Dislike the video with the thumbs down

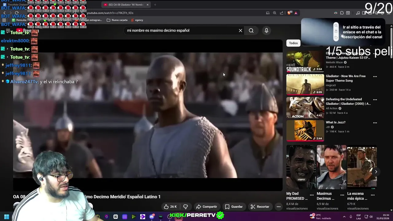185,207
